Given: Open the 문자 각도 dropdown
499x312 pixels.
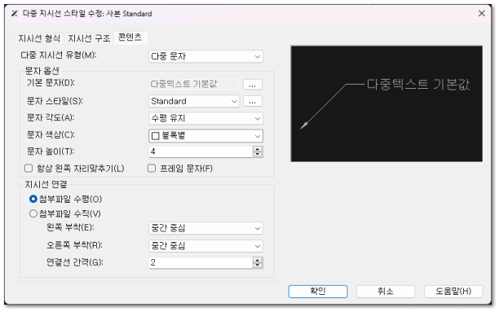Looking at the screenshot, I should 206,118.
